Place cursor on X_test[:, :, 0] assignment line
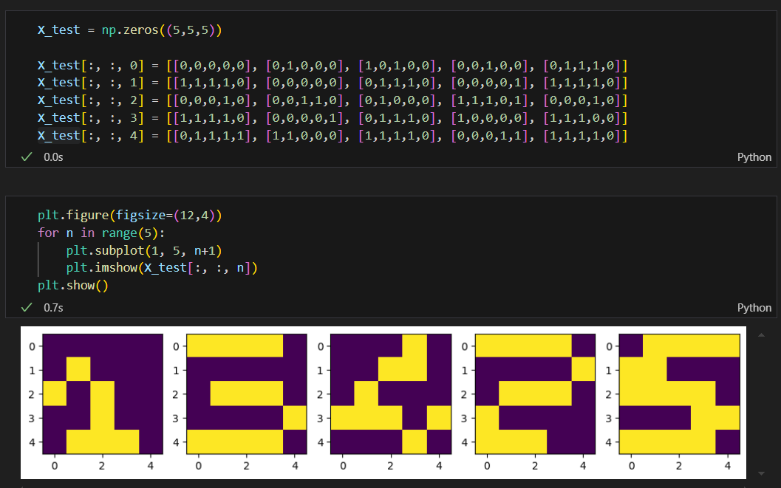 pos(332,65)
